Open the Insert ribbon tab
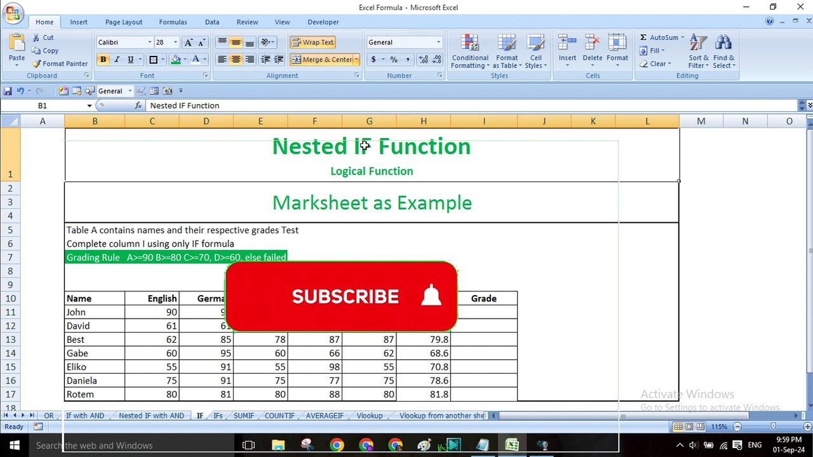The image size is (813, 457). 79,22
